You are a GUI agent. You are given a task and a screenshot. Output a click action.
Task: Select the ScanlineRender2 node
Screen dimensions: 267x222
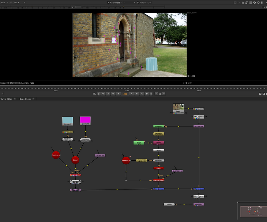[159, 180]
